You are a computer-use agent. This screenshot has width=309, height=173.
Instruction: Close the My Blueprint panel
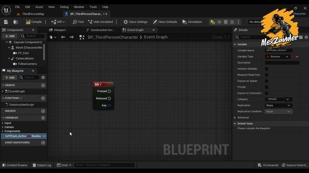point(33,71)
